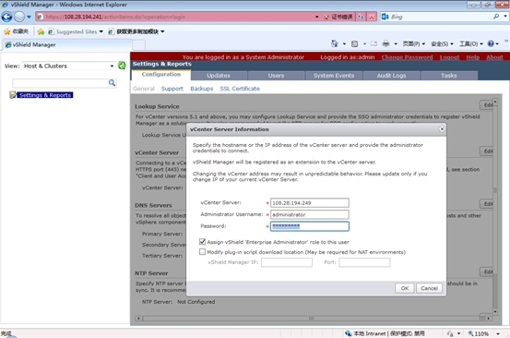
Task: Expand the Suggested Sites dropdown
Action: (101, 31)
